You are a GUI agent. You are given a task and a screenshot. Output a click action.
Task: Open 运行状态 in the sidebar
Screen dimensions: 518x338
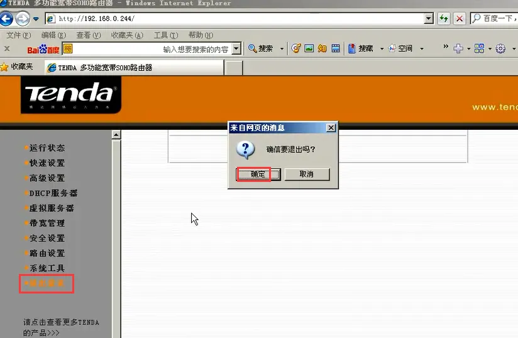47,148
